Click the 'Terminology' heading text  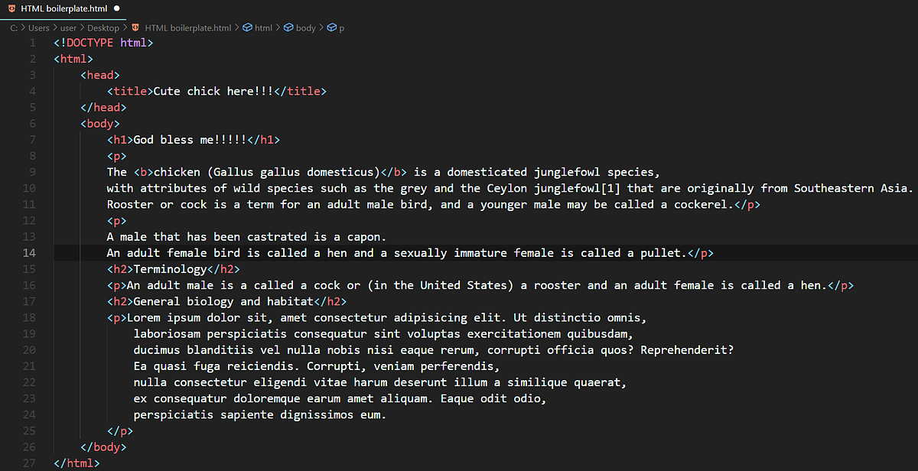point(171,269)
